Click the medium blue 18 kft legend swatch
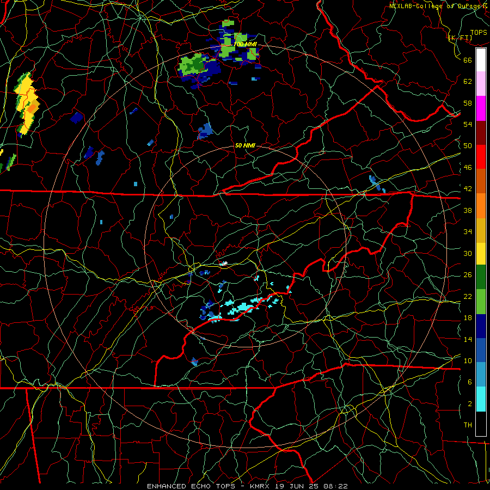The width and height of the screenshot is (490, 490). click(481, 350)
